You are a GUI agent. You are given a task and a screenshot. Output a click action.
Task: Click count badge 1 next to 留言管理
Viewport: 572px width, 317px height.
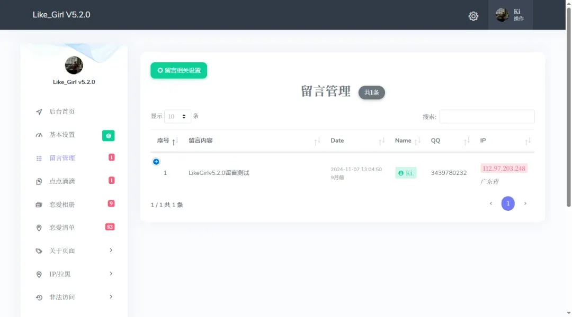click(112, 157)
